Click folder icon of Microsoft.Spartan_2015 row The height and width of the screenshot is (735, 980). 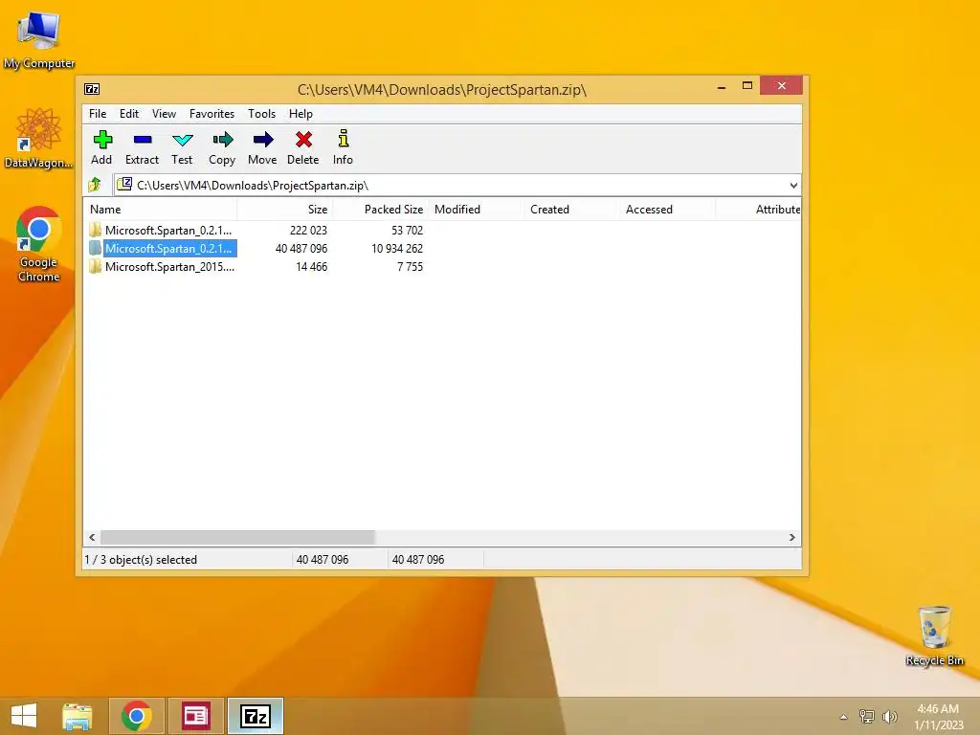click(x=95, y=266)
